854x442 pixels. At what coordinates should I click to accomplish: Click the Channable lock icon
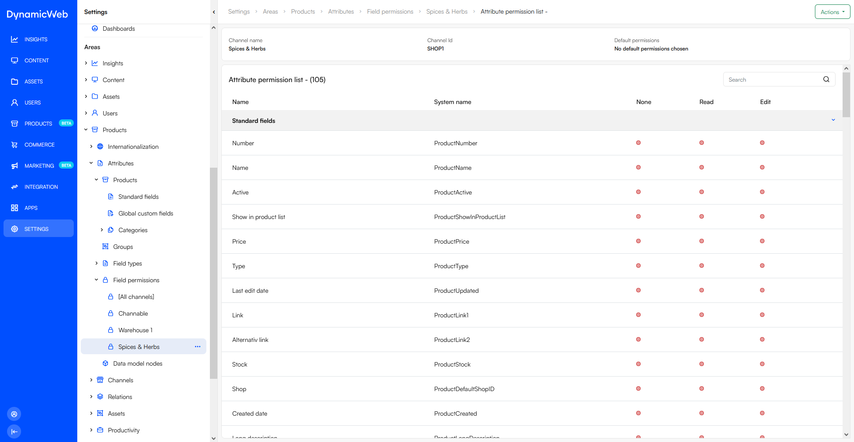click(111, 313)
